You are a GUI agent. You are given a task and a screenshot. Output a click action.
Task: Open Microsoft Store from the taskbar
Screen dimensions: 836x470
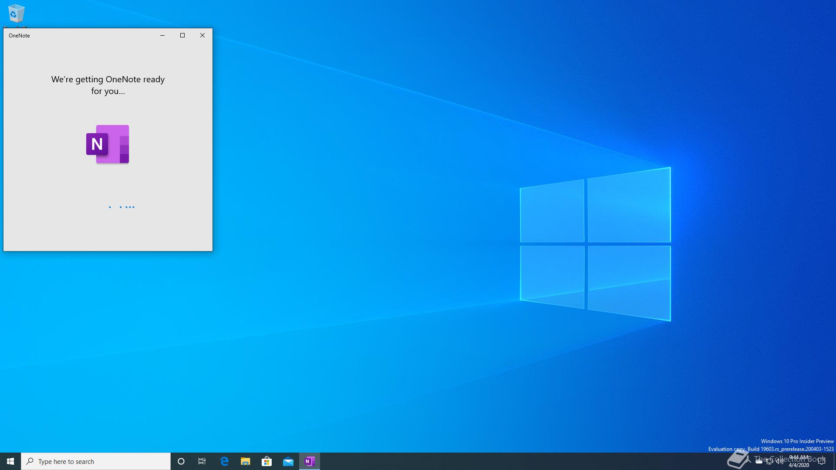point(267,461)
